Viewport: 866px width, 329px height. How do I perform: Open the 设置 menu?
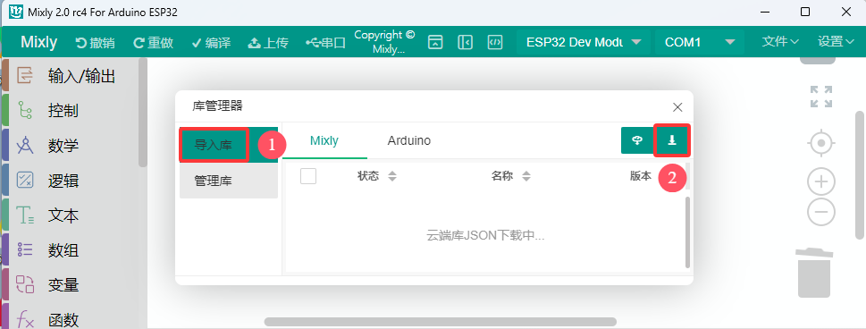[x=837, y=41]
